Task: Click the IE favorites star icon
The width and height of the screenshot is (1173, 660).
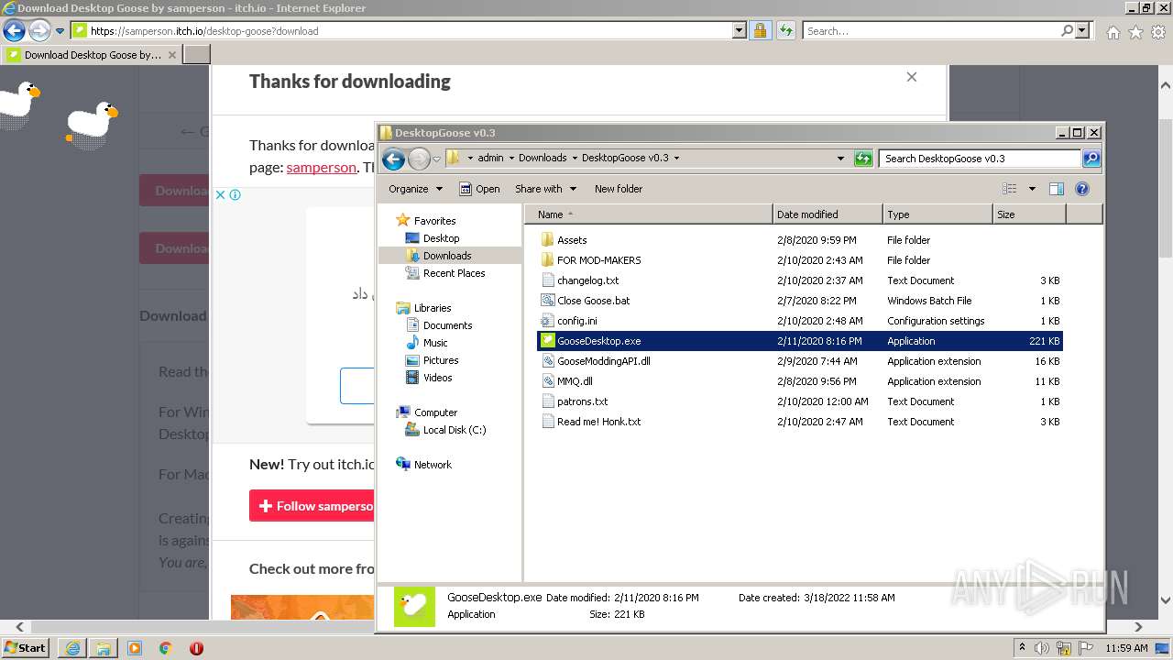Action: (x=1135, y=32)
